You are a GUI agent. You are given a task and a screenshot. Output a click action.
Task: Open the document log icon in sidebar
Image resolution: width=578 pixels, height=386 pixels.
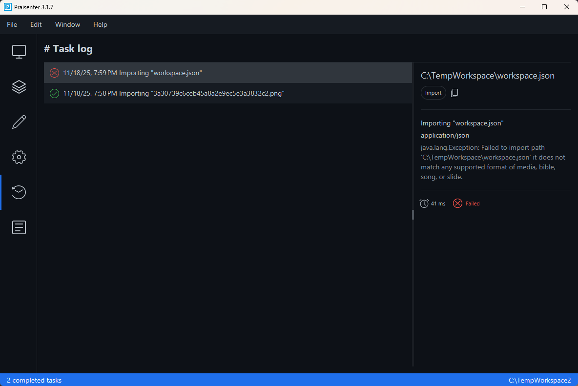point(19,227)
